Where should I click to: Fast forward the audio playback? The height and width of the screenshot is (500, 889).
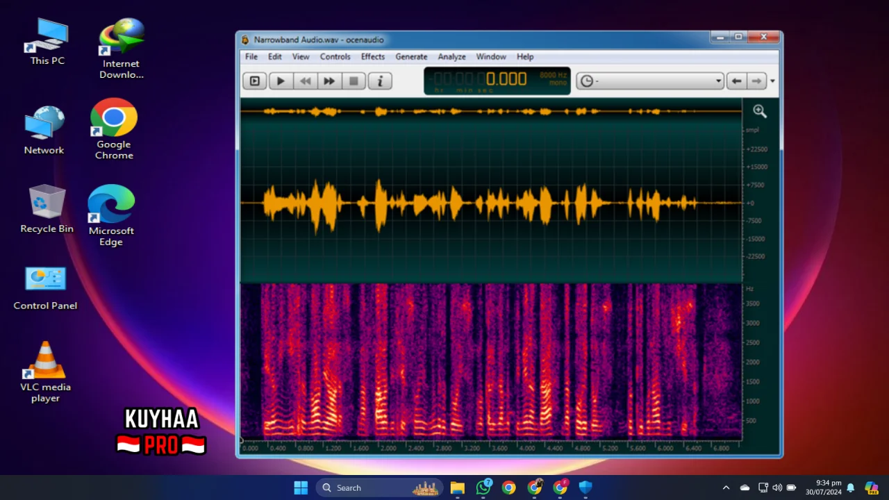[x=329, y=81]
